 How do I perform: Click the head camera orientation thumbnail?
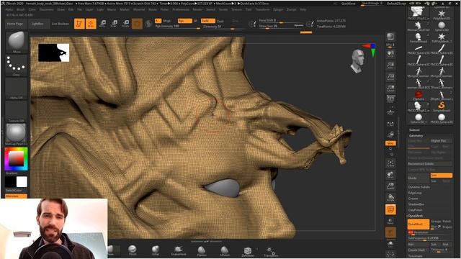point(357,60)
